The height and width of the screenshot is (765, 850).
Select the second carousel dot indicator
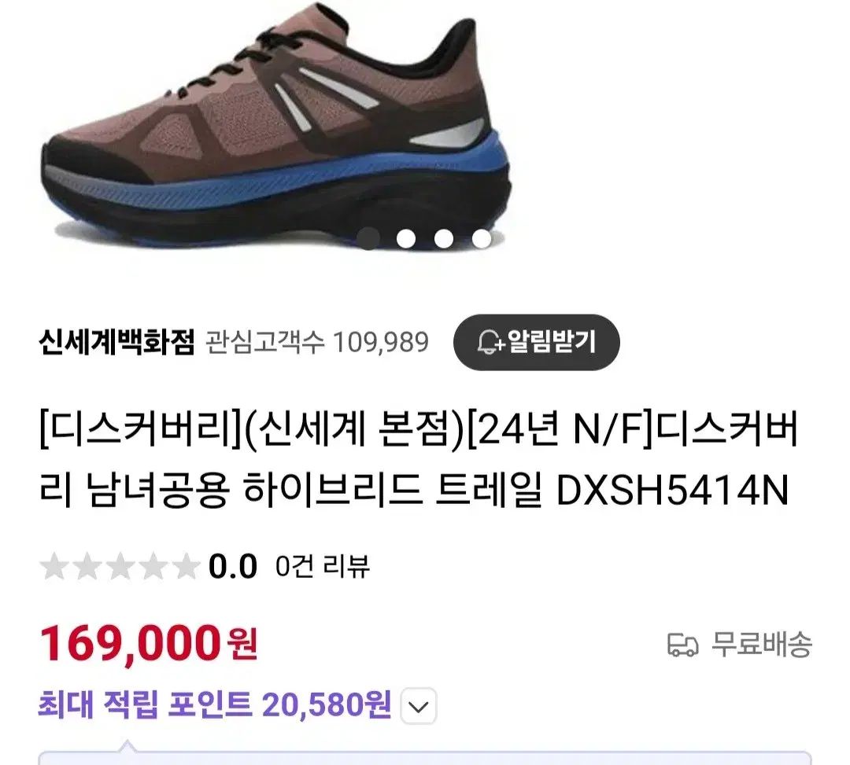tap(406, 238)
